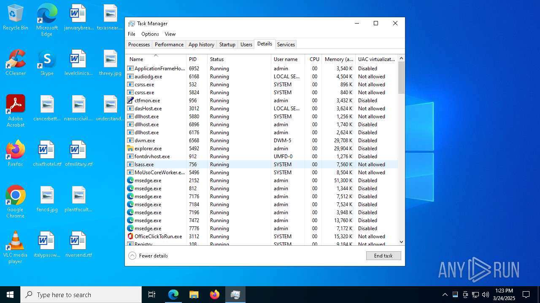540x303 pixels.
Task: Click the Edge taskbar icon
Action: click(x=173, y=295)
